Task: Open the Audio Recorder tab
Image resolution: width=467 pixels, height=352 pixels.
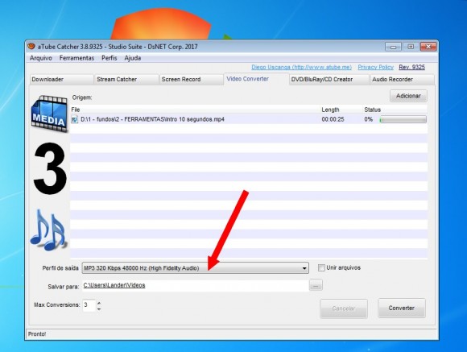Action: pyautogui.click(x=402, y=80)
